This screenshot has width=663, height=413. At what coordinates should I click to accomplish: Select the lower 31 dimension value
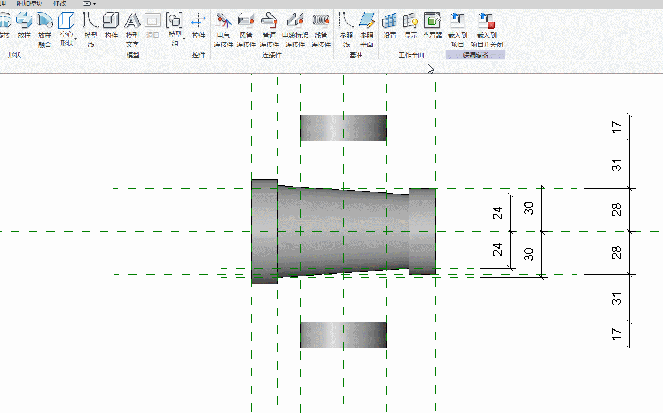pyautogui.click(x=617, y=298)
